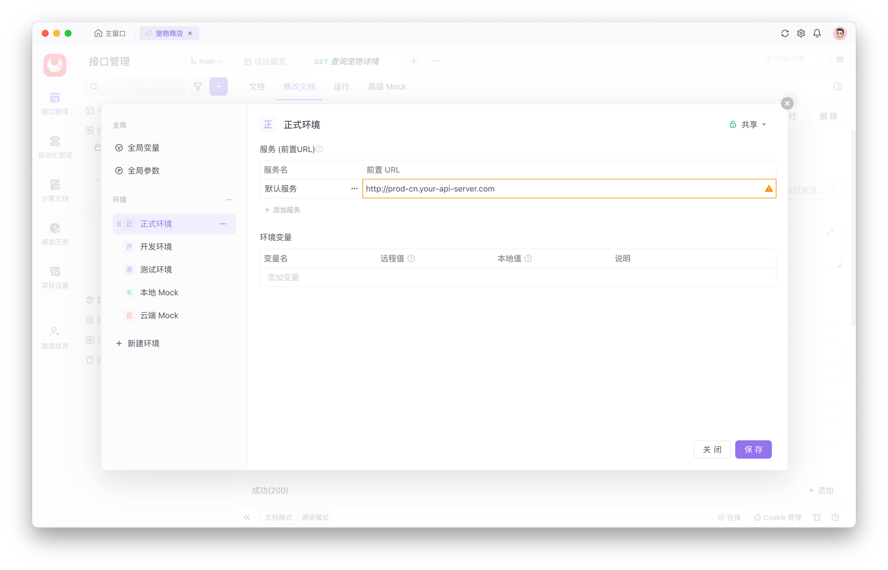This screenshot has width=888, height=570.
Task: Select 本地 Mock environment
Action: pyautogui.click(x=174, y=293)
